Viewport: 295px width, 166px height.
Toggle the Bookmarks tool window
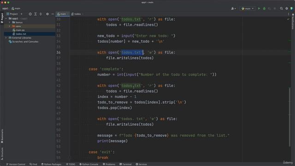point(2,136)
